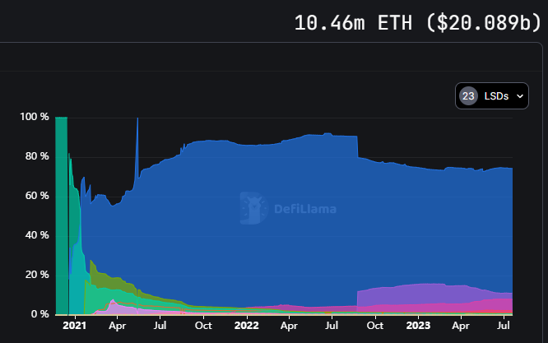Click the 100 % y-axis label
Image resolution: width=548 pixels, height=343 pixels.
coord(34,117)
